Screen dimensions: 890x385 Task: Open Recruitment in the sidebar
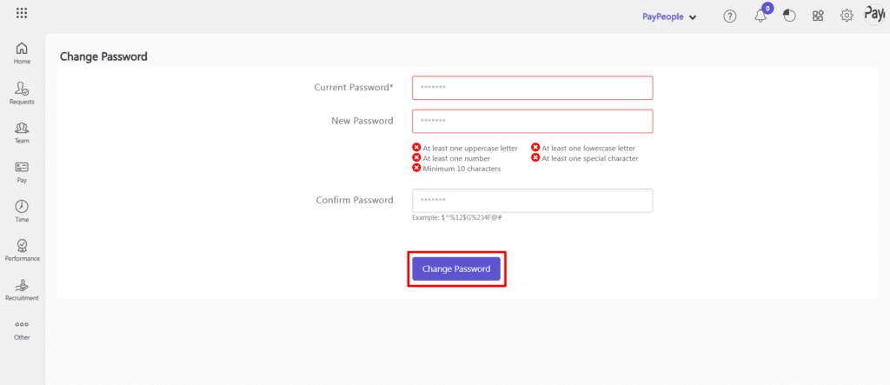tap(22, 289)
